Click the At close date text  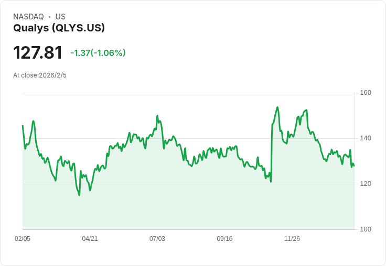[x=40, y=75]
